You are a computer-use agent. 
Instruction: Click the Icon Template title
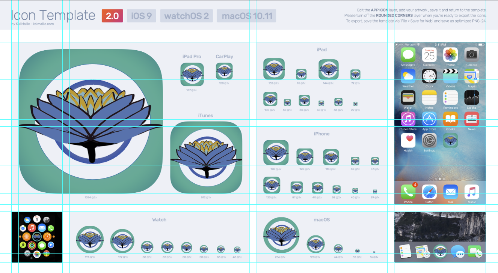click(53, 15)
